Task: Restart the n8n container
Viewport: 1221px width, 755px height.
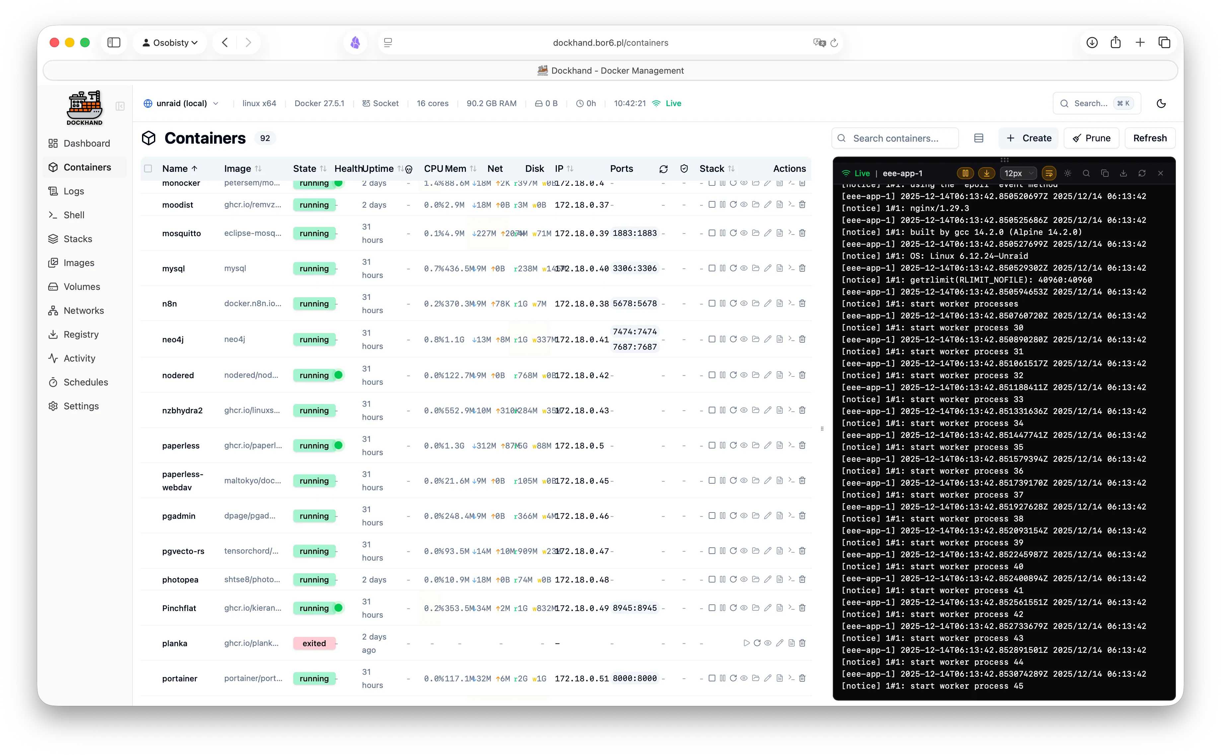Action: point(733,303)
